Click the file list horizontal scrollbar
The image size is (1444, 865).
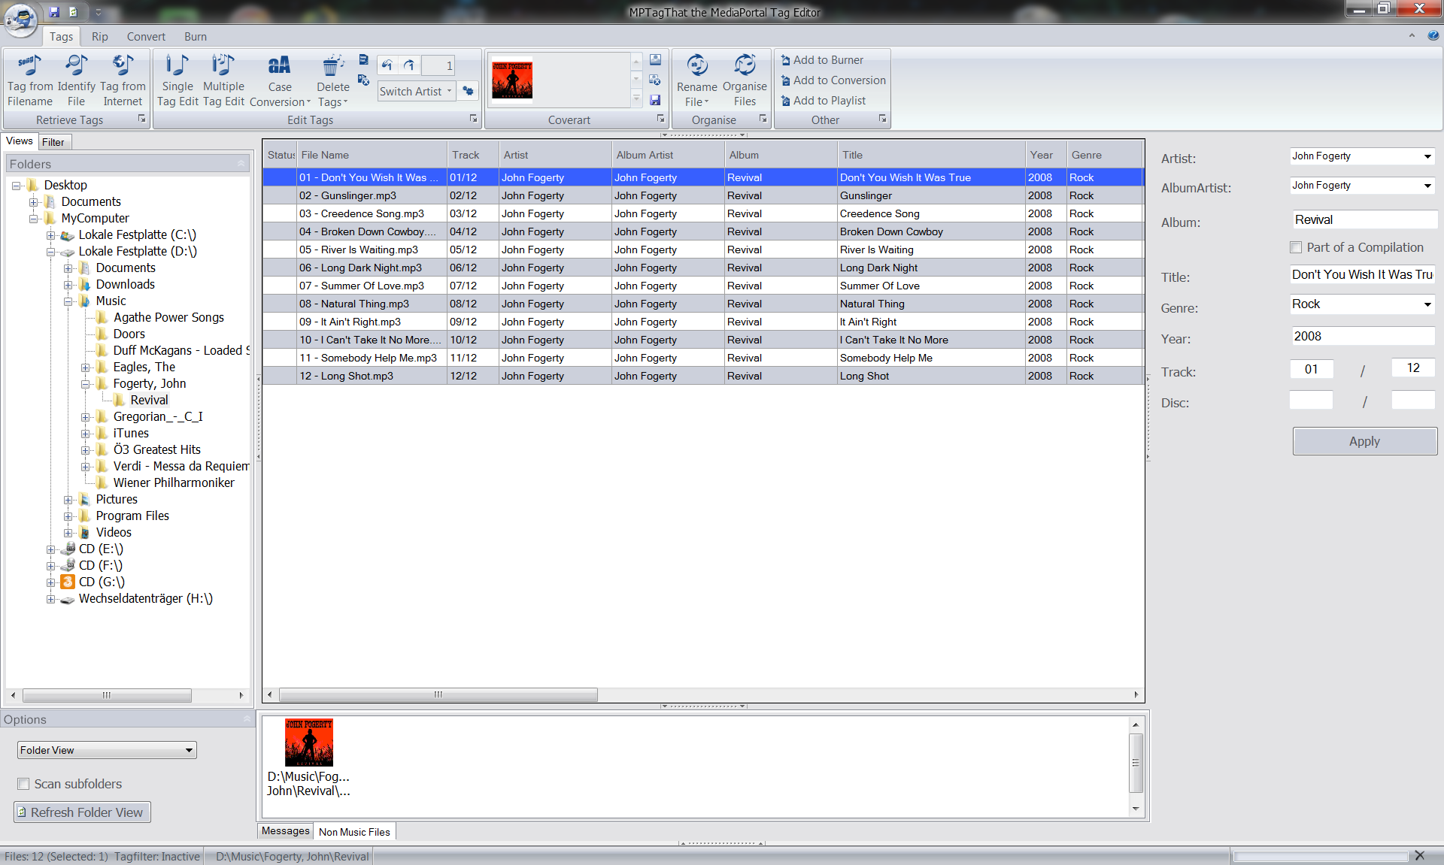point(438,694)
